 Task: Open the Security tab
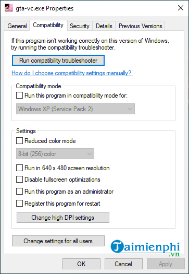[x=80, y=26]
